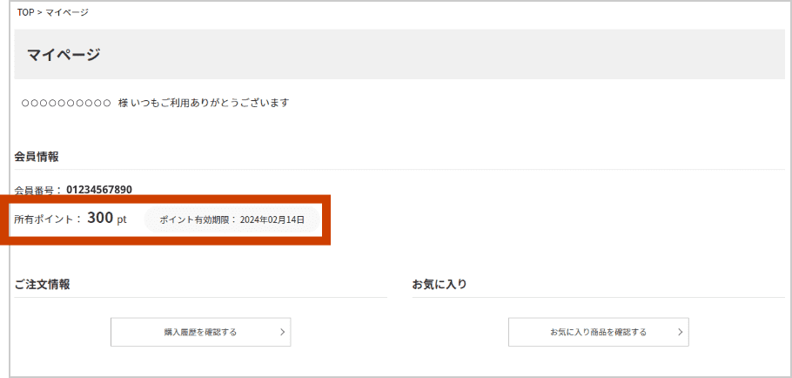Click the 会員情報 section heading
792x378 pixels.
coord(37,157)
